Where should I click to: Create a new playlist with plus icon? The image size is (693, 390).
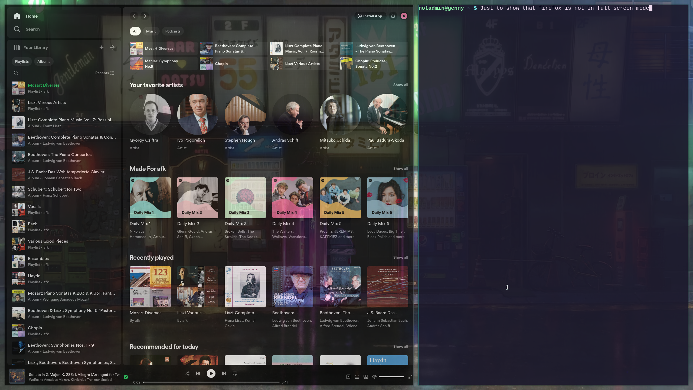click(x=102, y=47)
